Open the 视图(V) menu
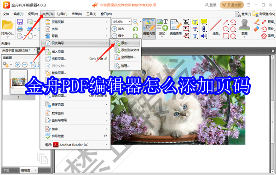276x175 pixels. pyautogui.click(x=33, y=14)
